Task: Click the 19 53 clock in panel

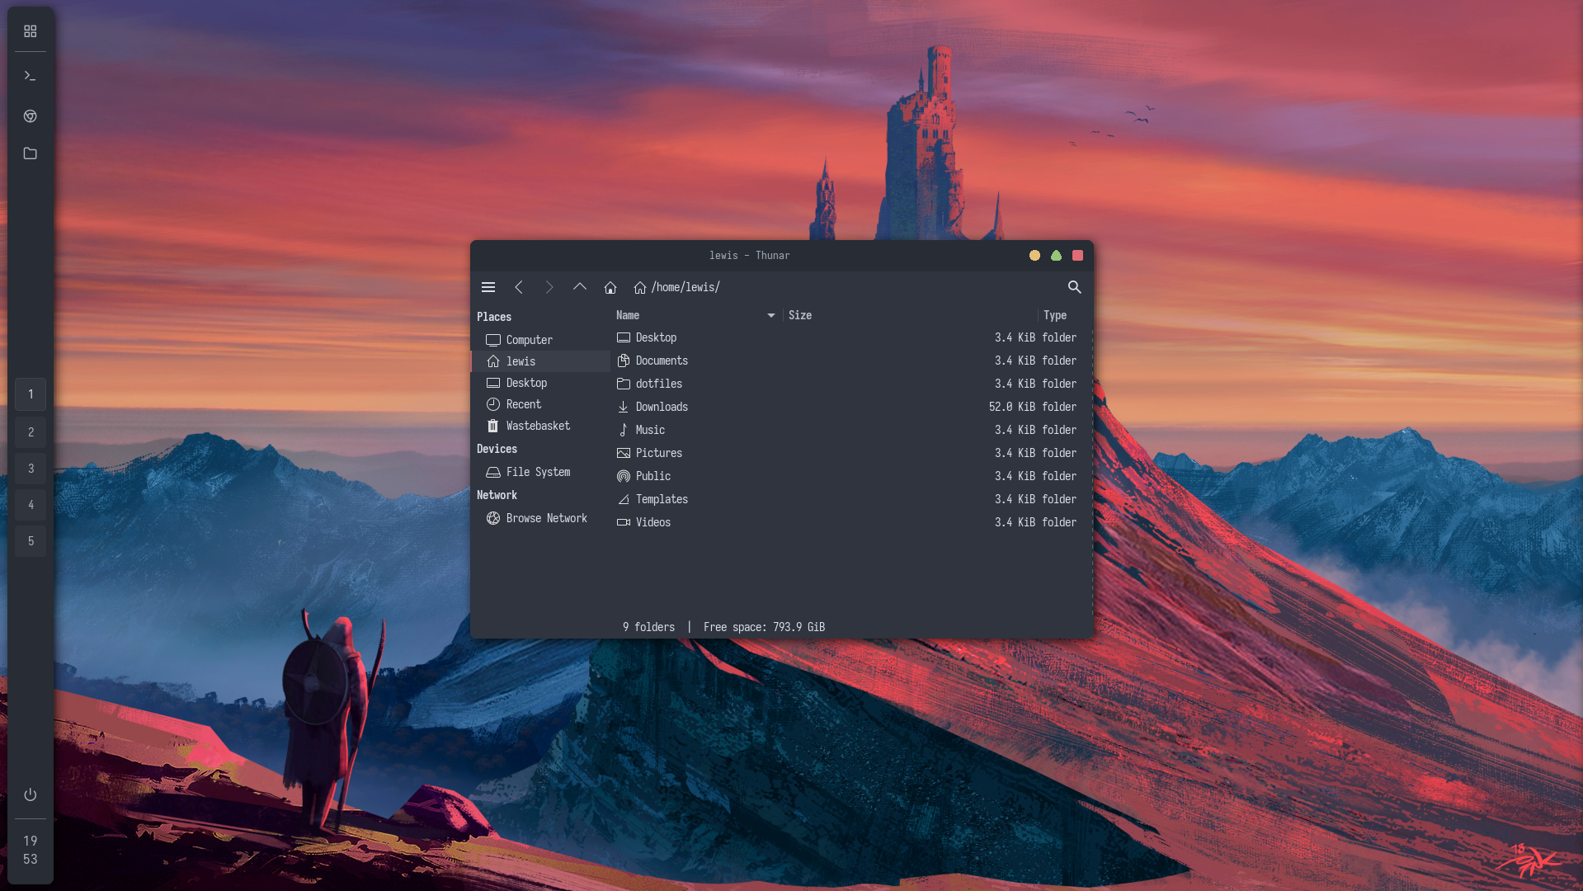Action: point(31,850)
